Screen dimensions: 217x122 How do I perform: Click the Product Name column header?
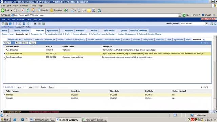click(x=12, y=47)
